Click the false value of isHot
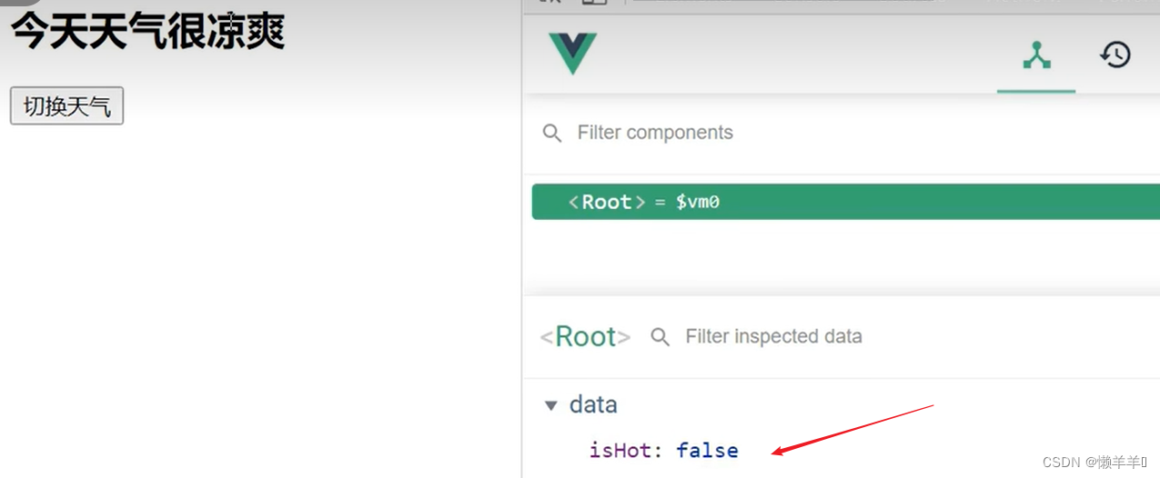Viewport: 1160px width, 478px height. (707, 450)
